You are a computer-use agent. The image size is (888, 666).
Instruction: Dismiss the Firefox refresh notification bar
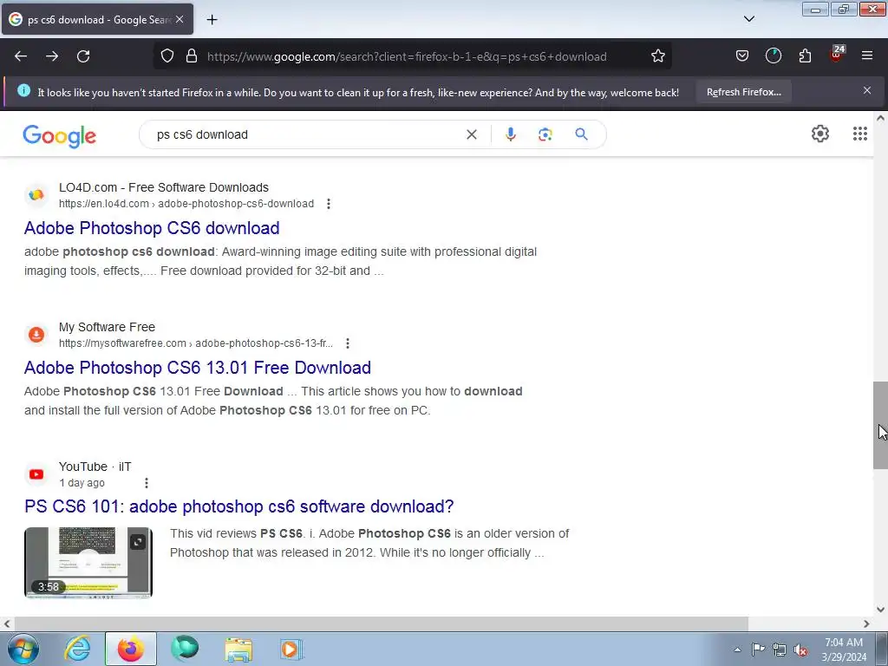click(x=867, y=90)
